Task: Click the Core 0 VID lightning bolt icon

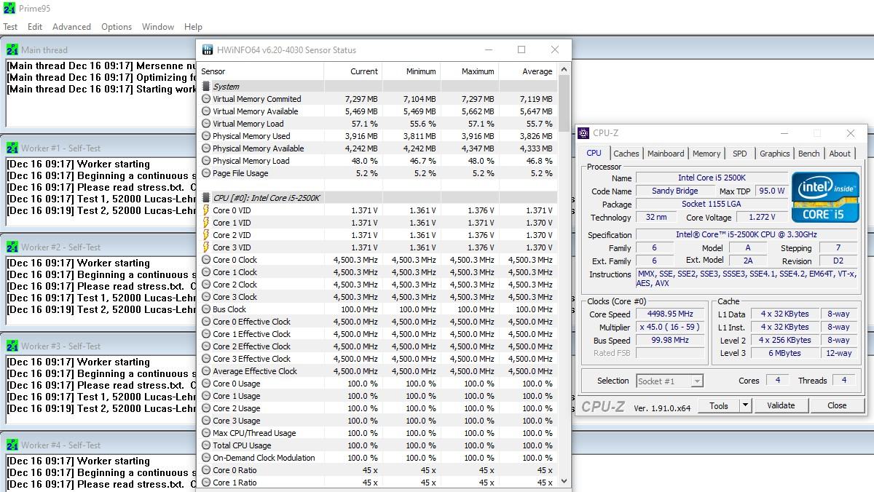Action: point(206,210)
